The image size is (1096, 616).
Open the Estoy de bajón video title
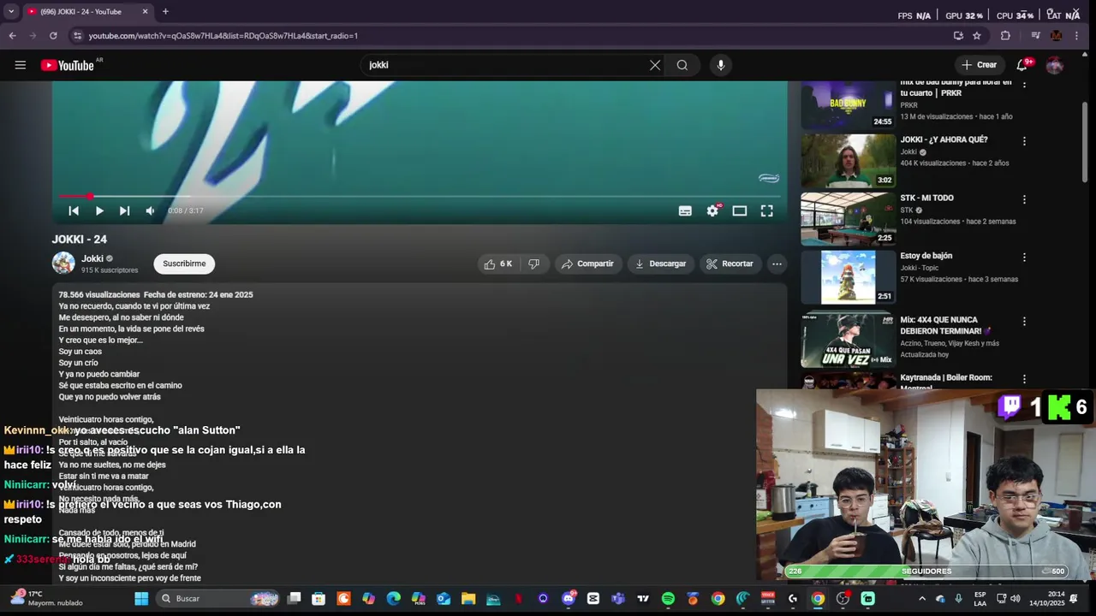[x=926, y=256]
